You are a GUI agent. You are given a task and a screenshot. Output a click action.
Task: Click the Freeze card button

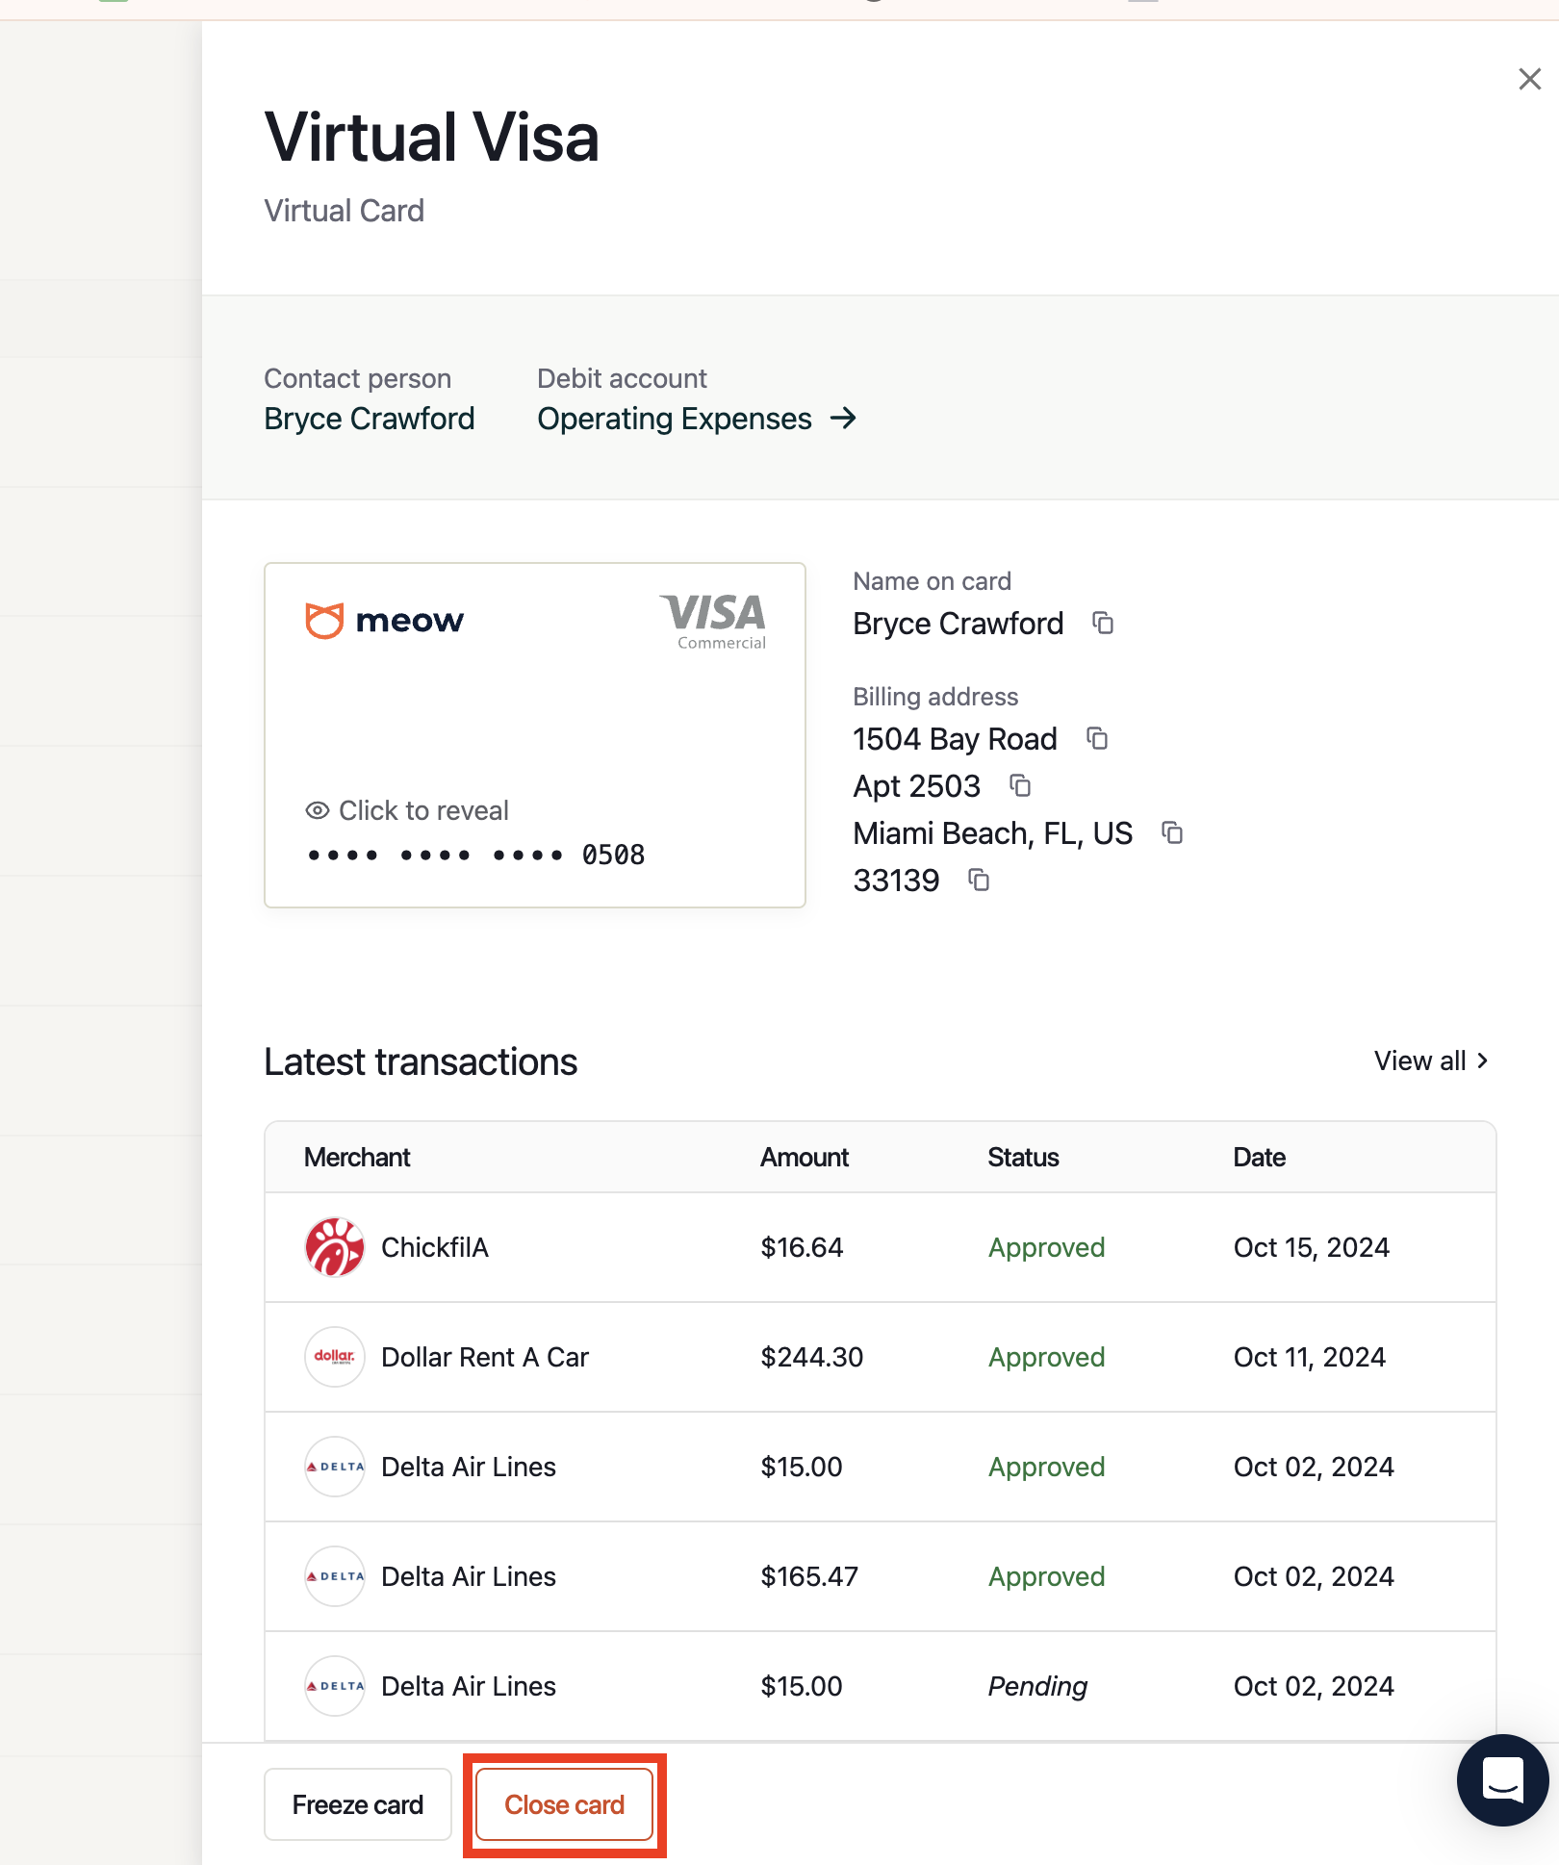click(358, 1804)
